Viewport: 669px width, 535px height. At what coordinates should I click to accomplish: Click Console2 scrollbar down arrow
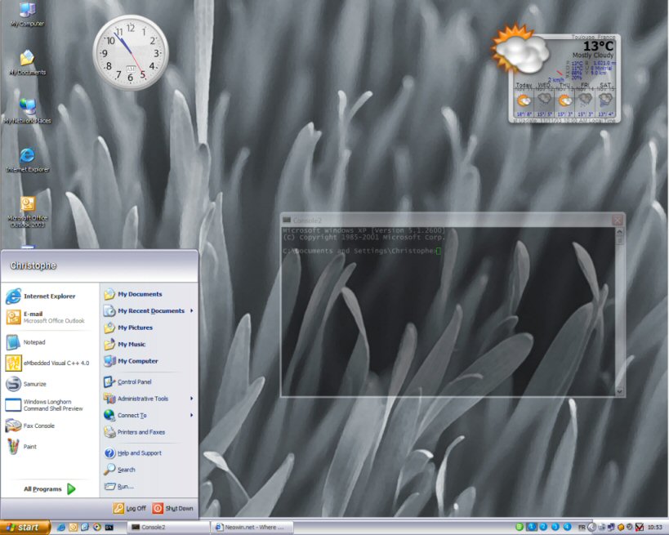(x=619, y=391)
